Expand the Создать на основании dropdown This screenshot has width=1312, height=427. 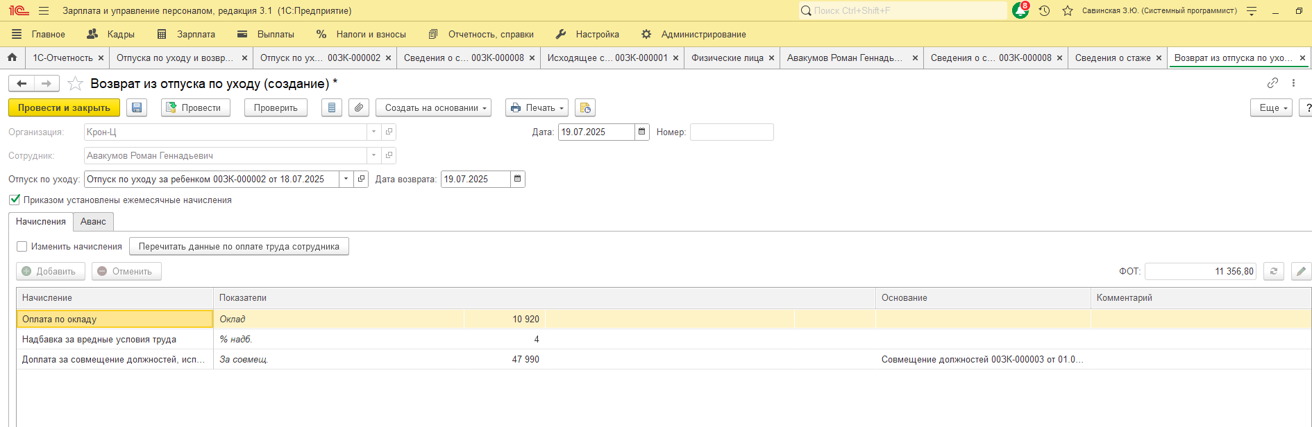433,107
